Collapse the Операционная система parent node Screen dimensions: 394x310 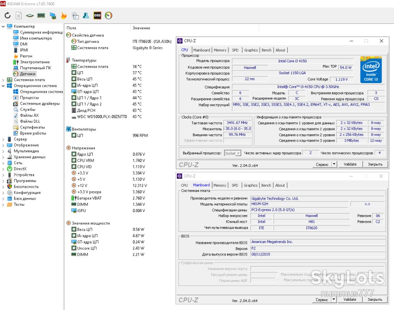coord(3,86)
